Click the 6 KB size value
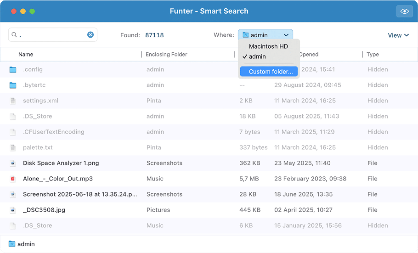Image resolution: width=418 pixels, height=253 pixels. [246, 225]
